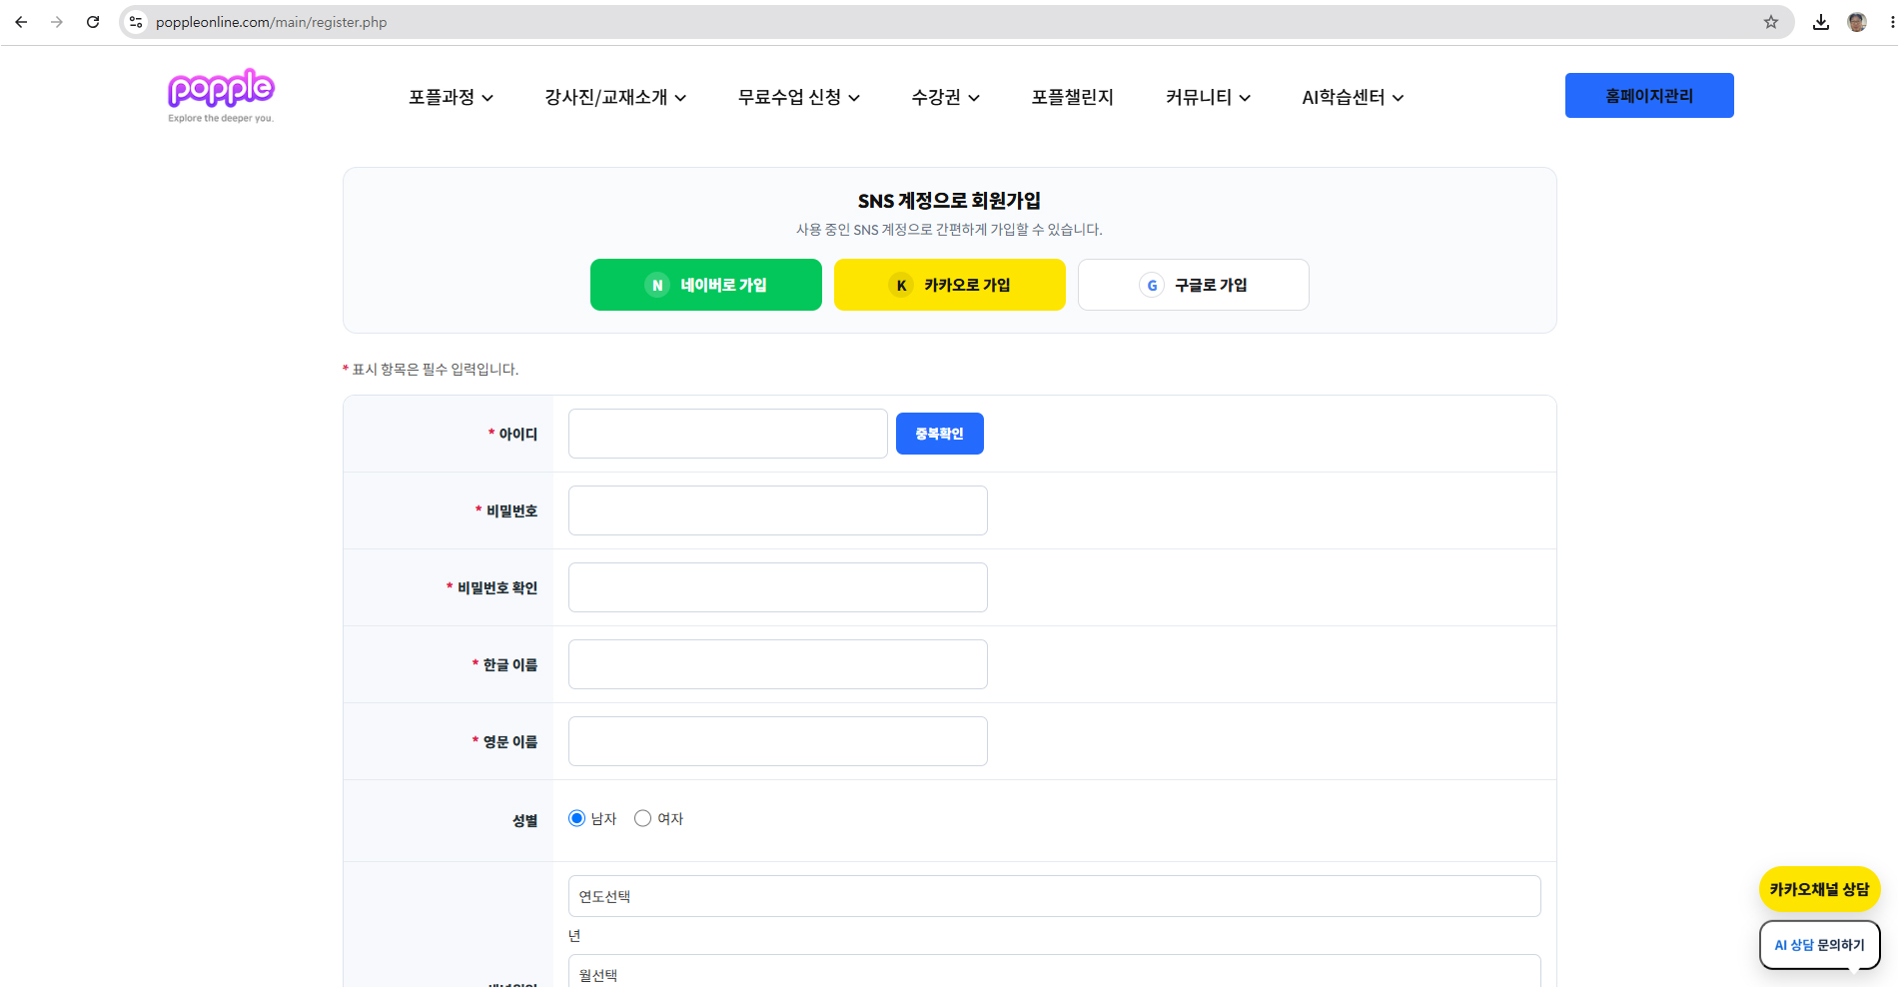Focus the 비밀번호 확인 input field
Image resolution: width=1899 pixels, height=988 pixels.
(778, 587)
